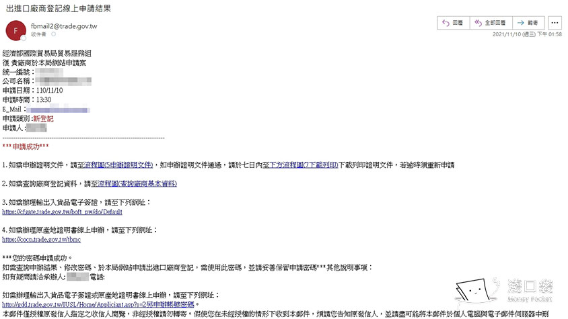568x319 pixels.
Task: Click the double-arrow icon in 全部回覆 button
Action: click(x=478, y=23)
